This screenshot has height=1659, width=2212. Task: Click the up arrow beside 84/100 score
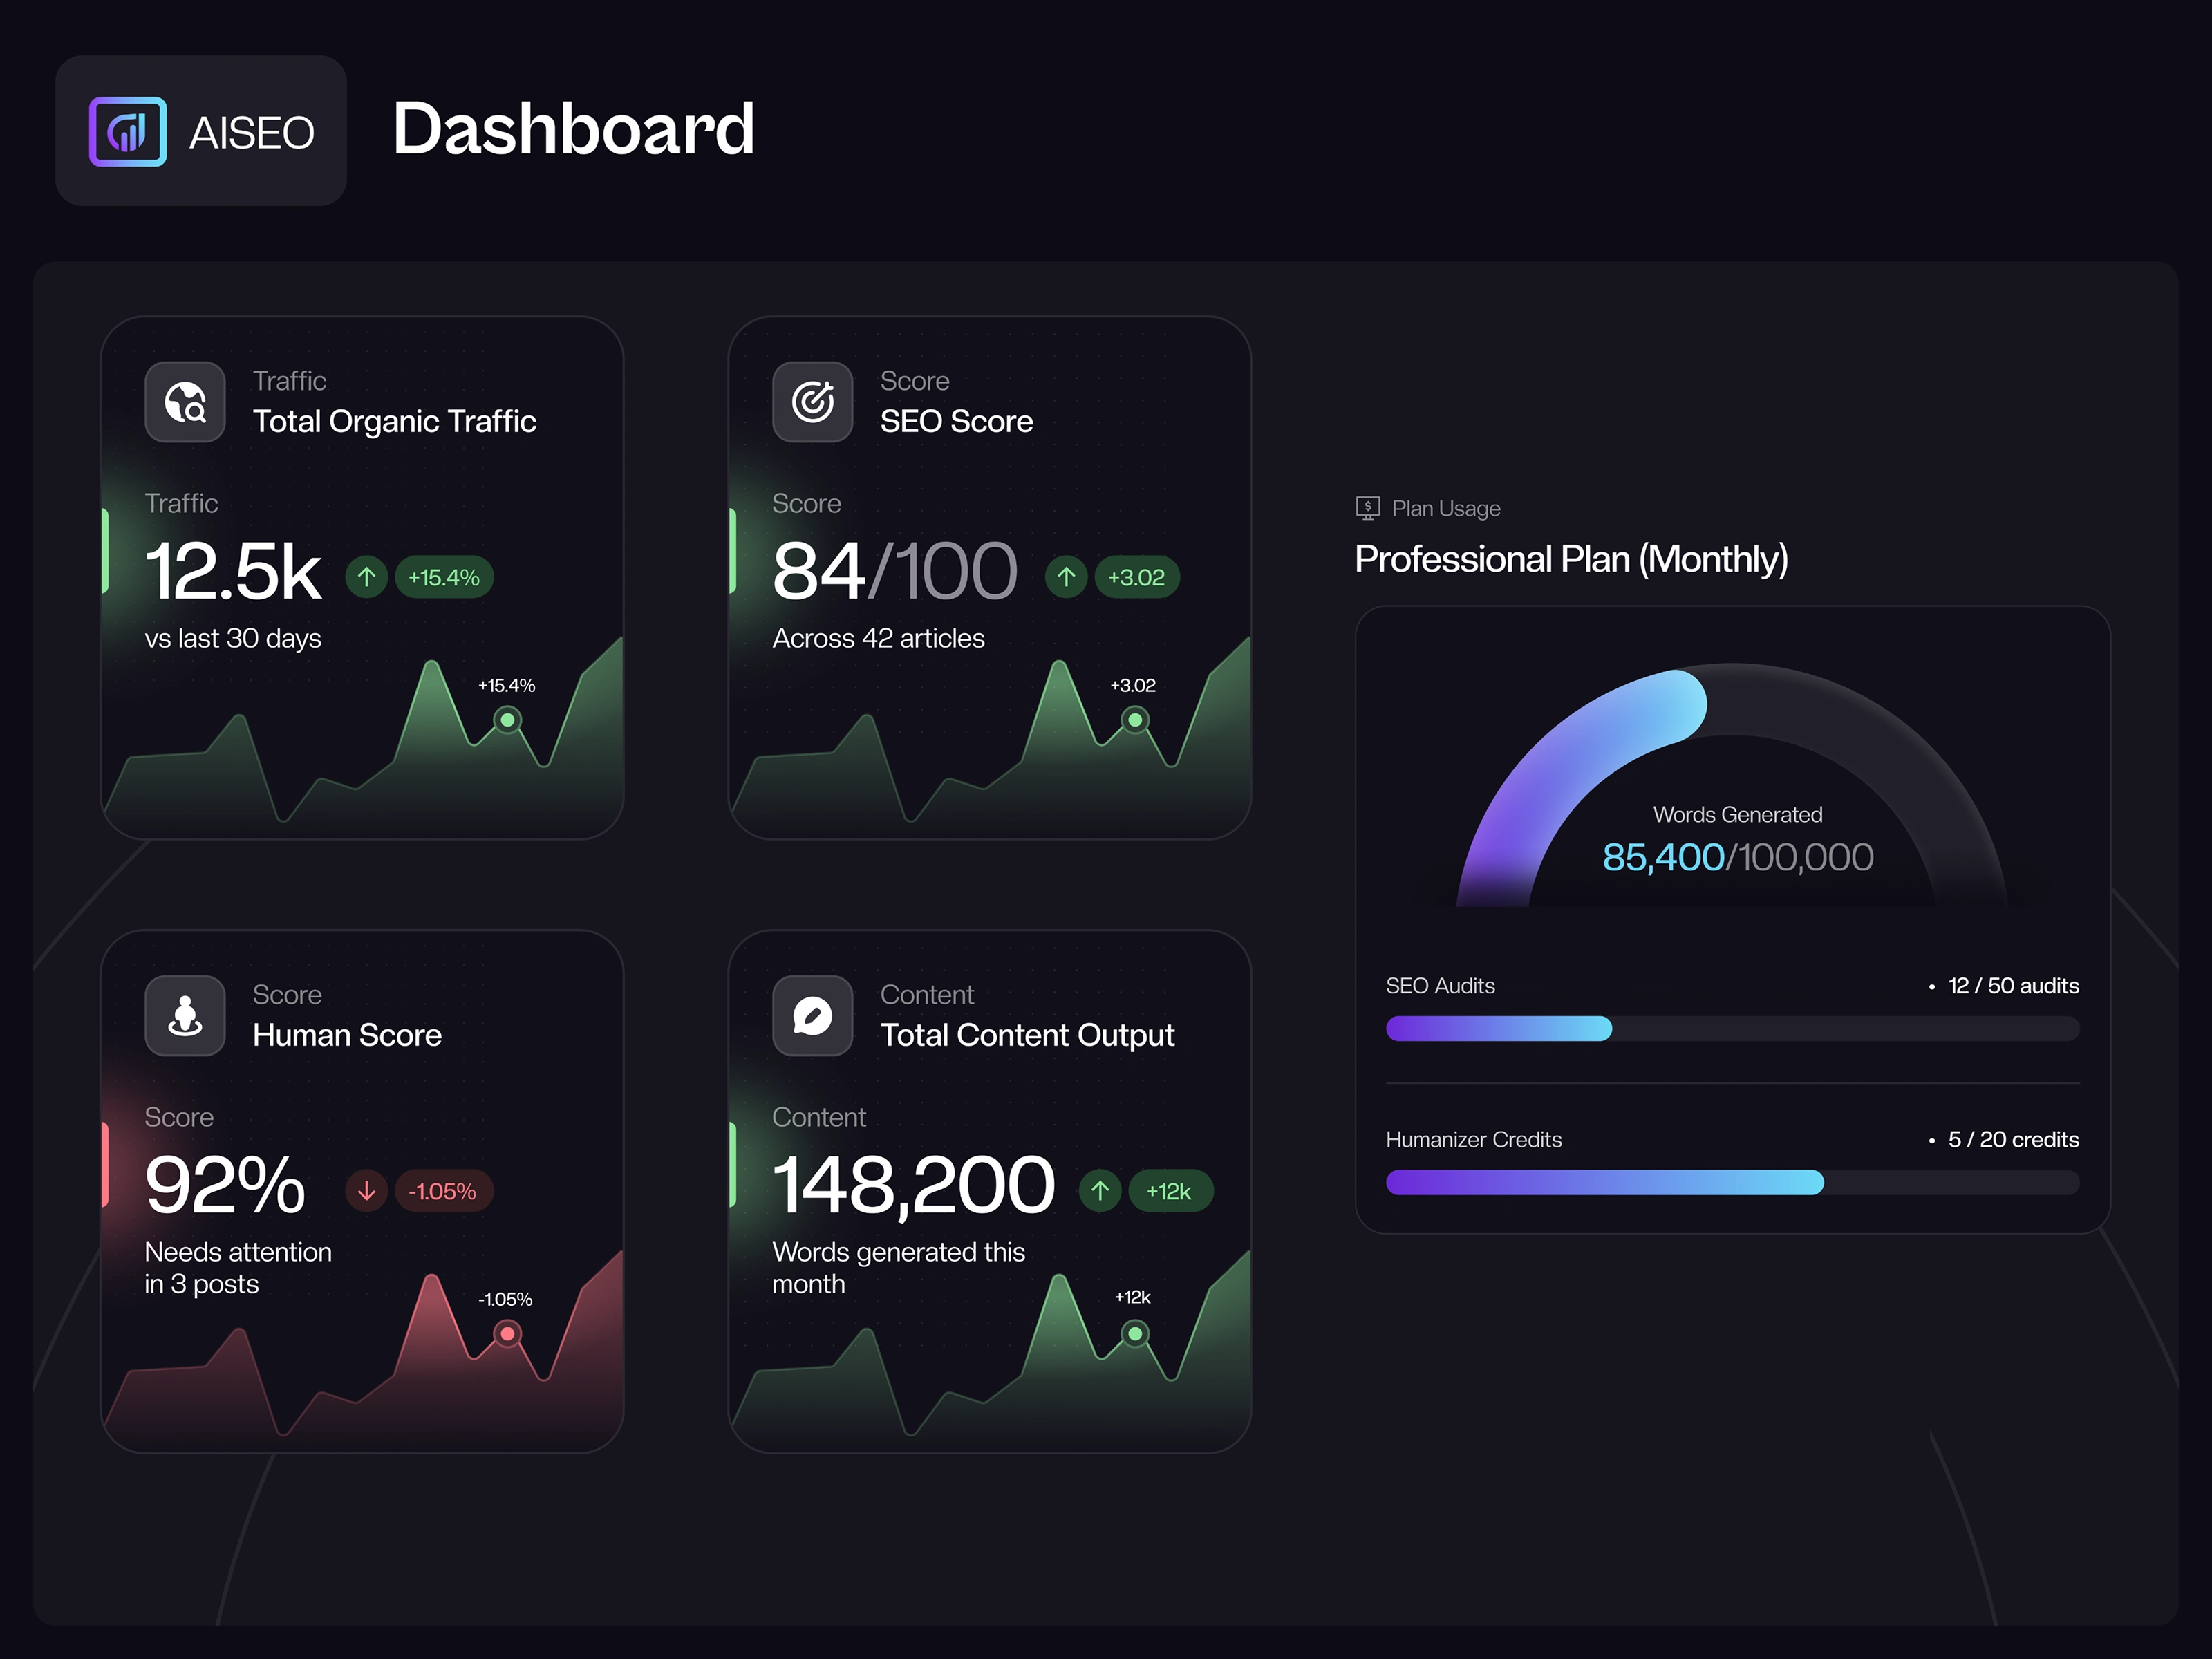click(x=1066, y=577)
